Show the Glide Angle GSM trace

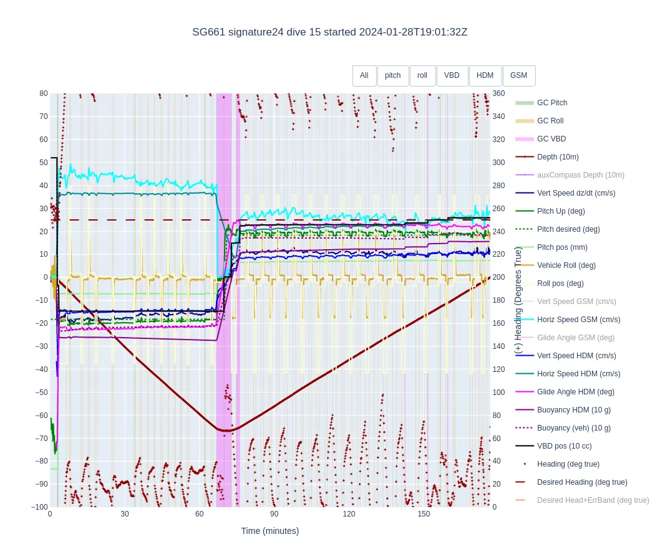[x=575, y=338]
